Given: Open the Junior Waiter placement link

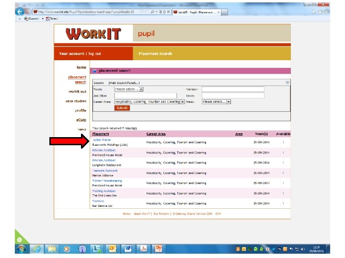Looking at the screenshot, I should 102,140.
